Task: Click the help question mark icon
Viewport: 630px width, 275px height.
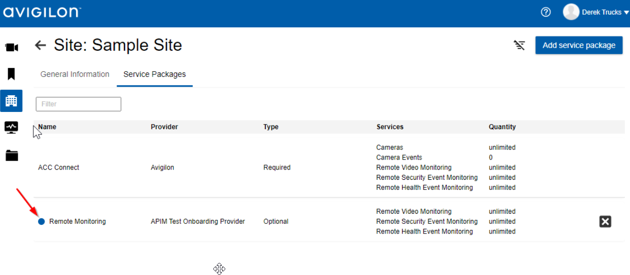Action: tap(545, 13)
